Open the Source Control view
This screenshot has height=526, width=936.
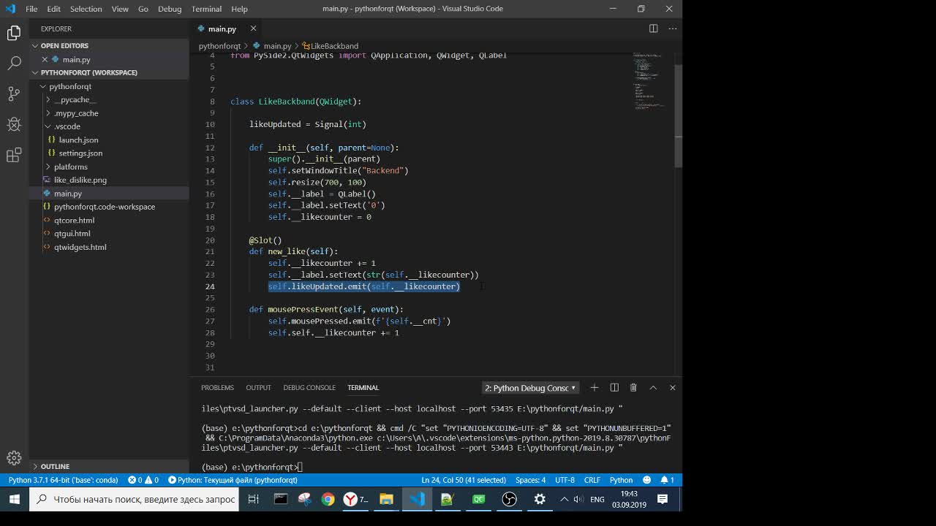[14, 94]
